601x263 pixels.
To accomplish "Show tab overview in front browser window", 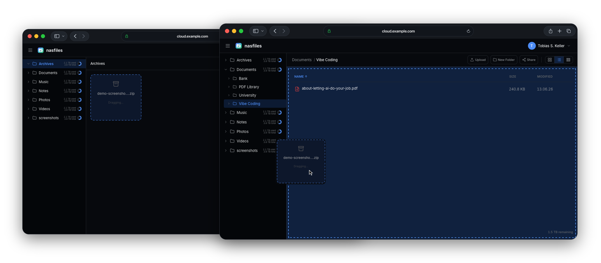I will coord(569,31).
